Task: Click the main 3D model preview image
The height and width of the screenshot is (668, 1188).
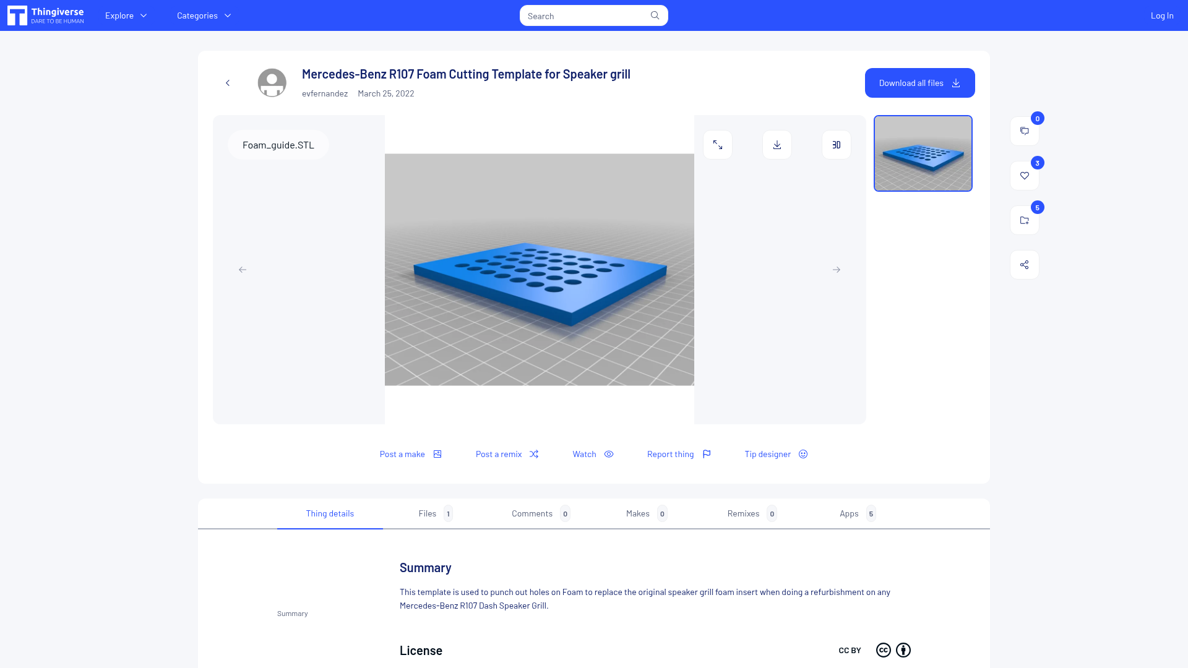Action: 540,270
